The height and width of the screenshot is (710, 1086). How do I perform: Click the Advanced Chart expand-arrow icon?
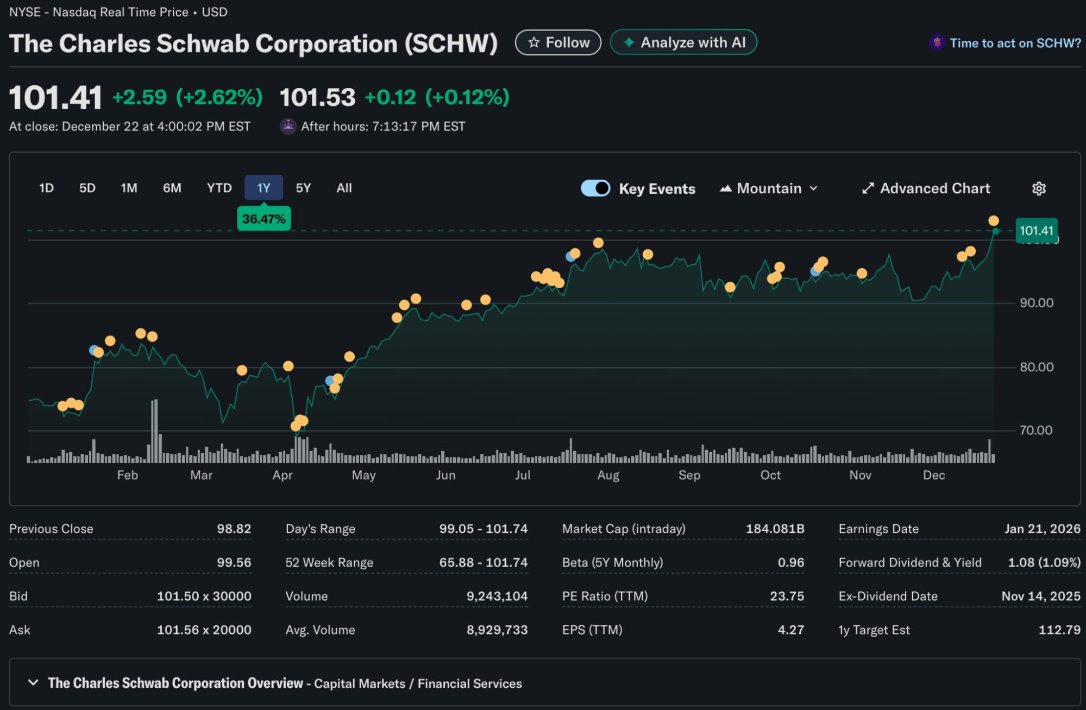point(868,188)
